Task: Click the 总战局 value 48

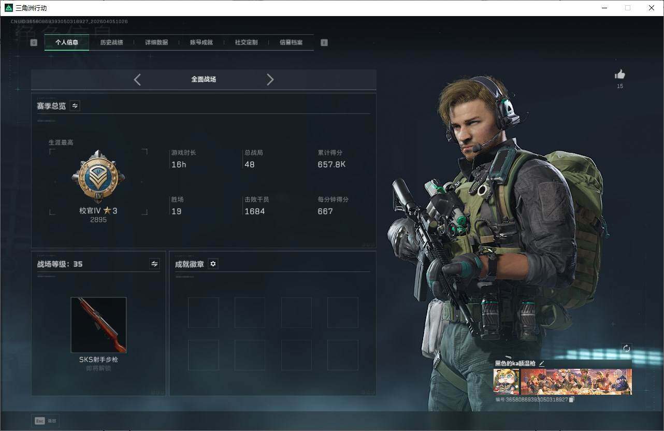Action: (250, 164)
